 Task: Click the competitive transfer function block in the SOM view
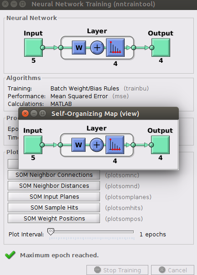tap(115, 145)
